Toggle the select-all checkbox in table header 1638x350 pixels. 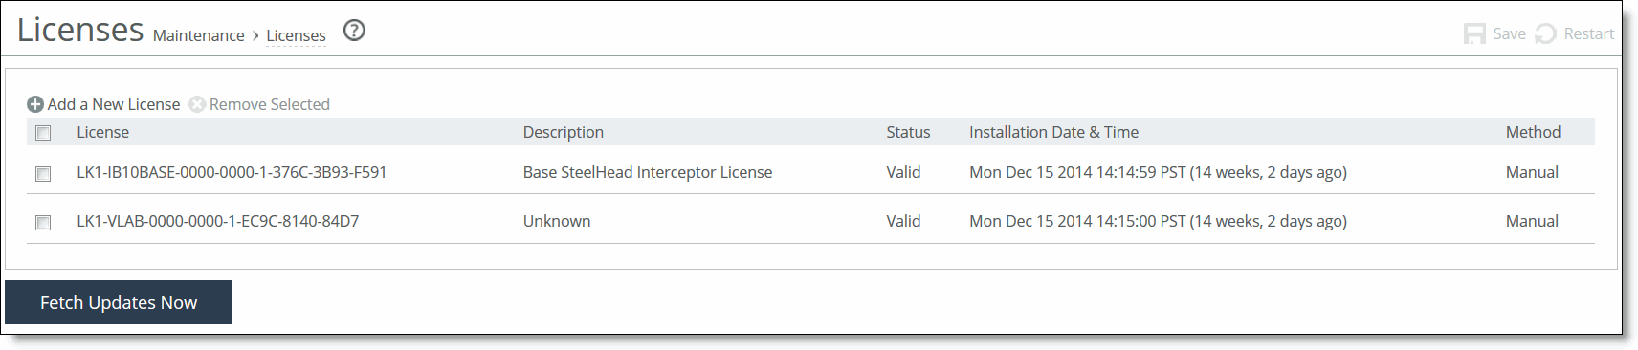click(x=43, y=133)
